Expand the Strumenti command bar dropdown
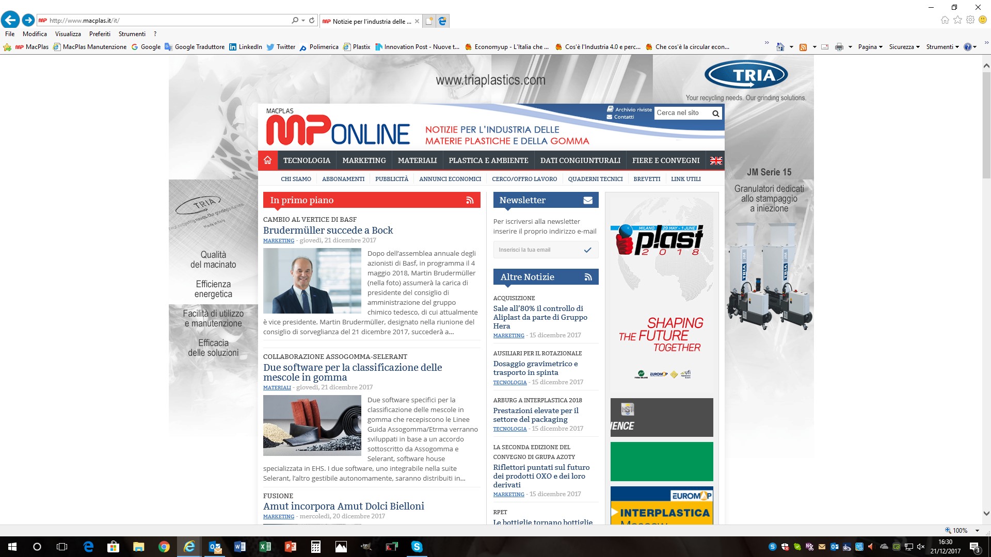 click(x=942, y=47)
